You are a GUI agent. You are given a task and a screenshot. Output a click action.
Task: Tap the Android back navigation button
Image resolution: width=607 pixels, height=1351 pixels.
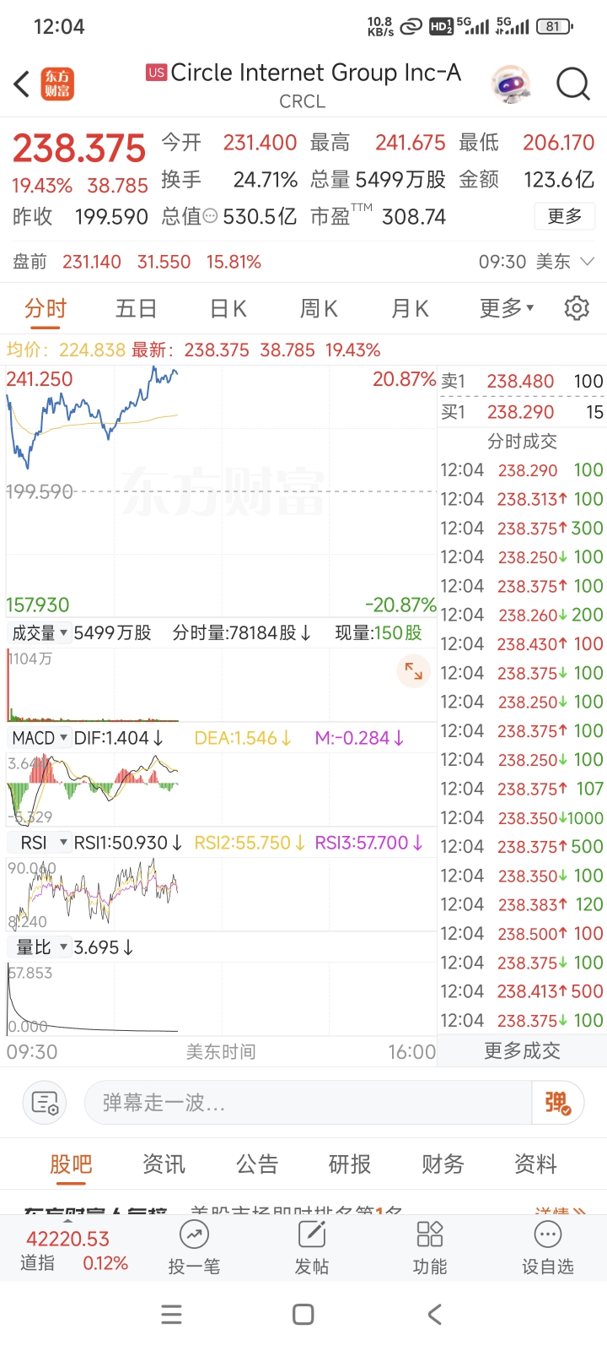(435, 1315)
